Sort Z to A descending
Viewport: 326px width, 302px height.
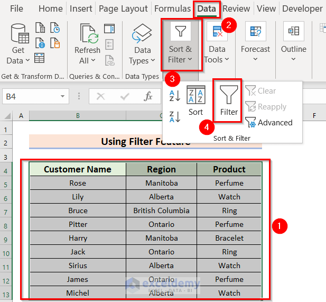[x=175, y=116]
